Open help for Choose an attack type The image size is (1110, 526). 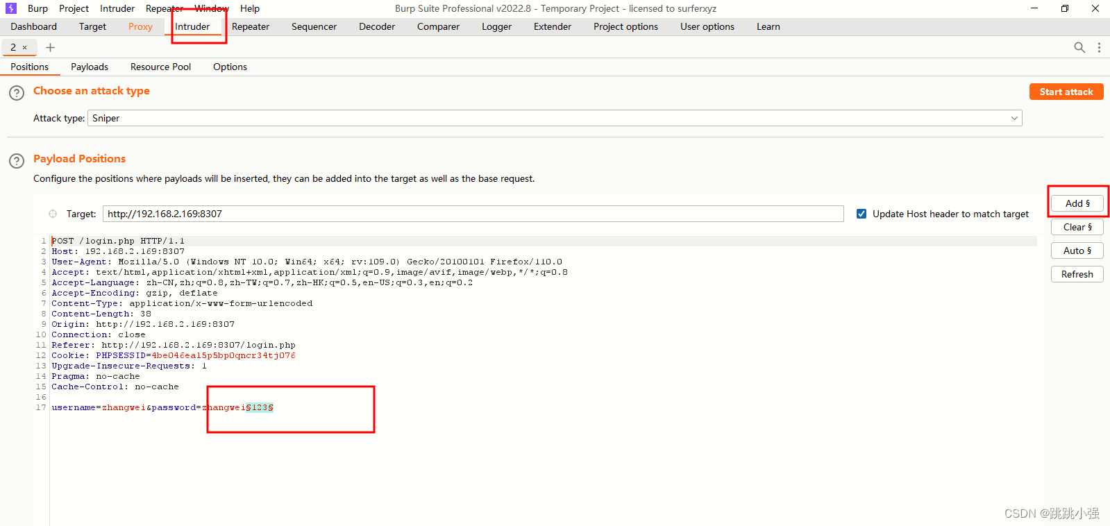click(x=17, y=93)
